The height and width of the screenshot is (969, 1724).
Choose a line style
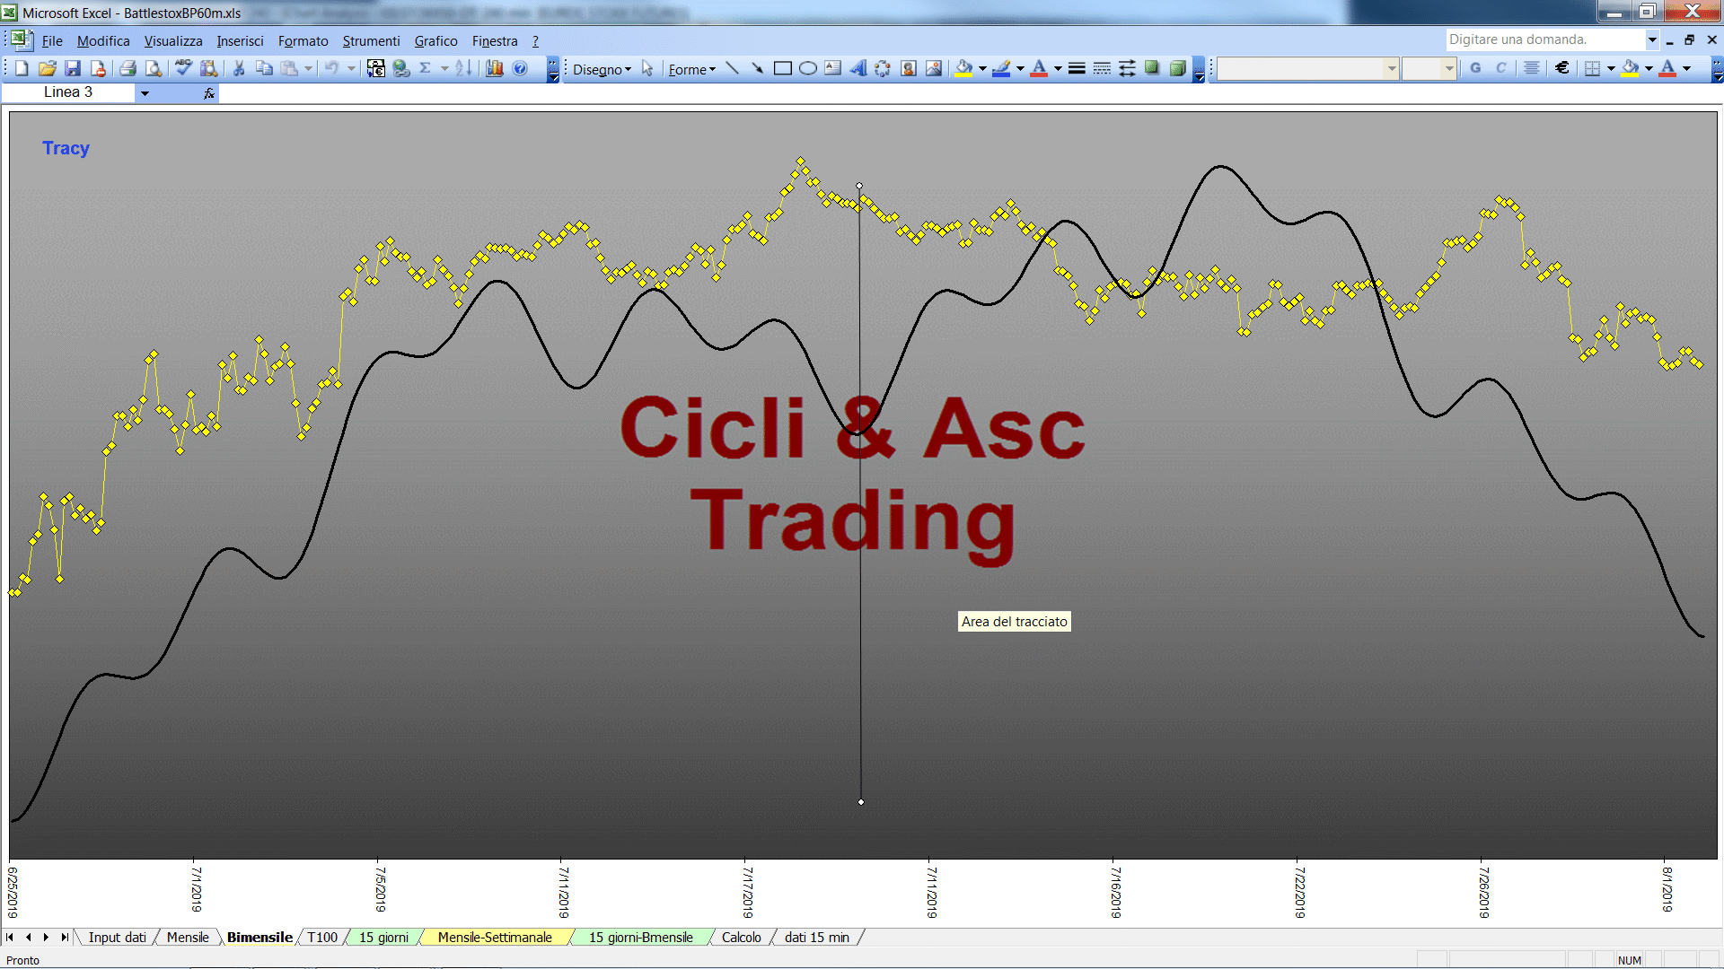tap(1077, 69)
